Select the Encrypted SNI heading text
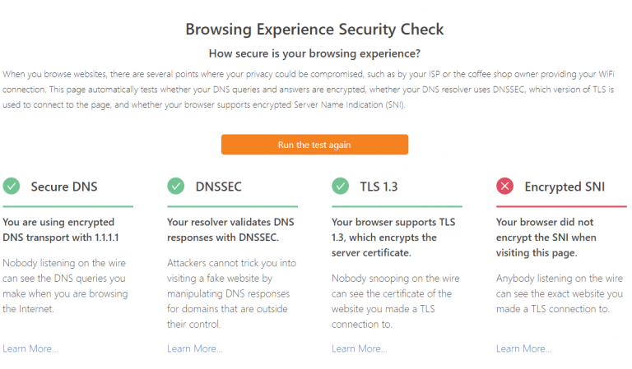This screenshot has height=369, width=632. [x=565, y=187]
